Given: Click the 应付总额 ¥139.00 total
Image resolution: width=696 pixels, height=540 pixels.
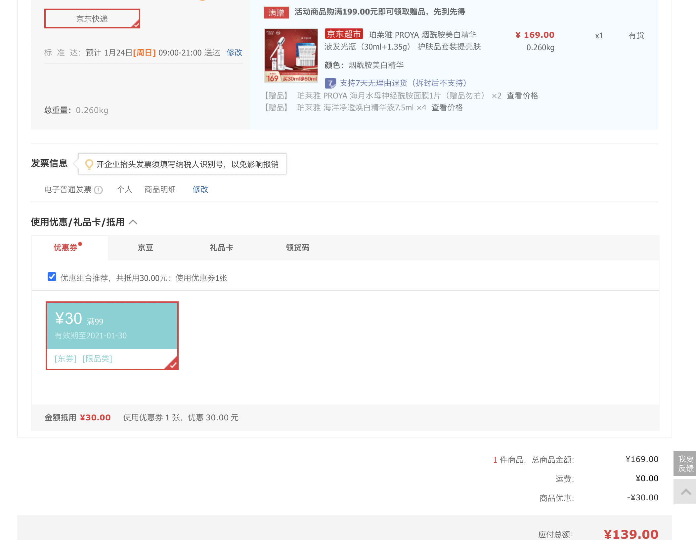Looking at the screenshot, I should pos(631,534).
